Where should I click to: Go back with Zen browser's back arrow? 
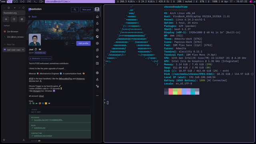15,8
